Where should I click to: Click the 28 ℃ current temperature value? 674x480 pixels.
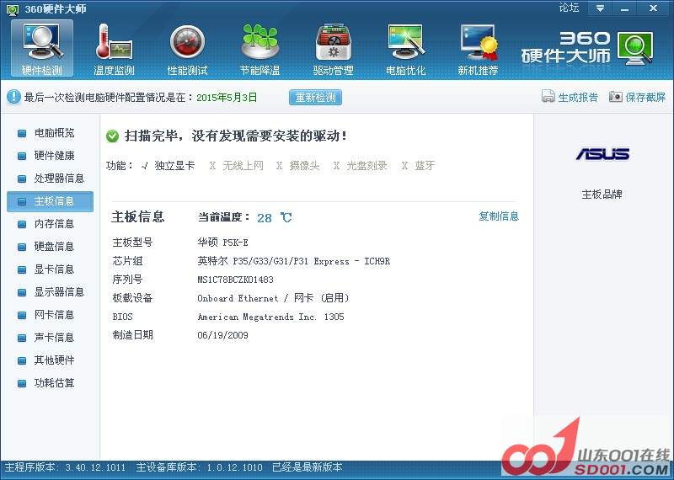click(x=275, y=218)
